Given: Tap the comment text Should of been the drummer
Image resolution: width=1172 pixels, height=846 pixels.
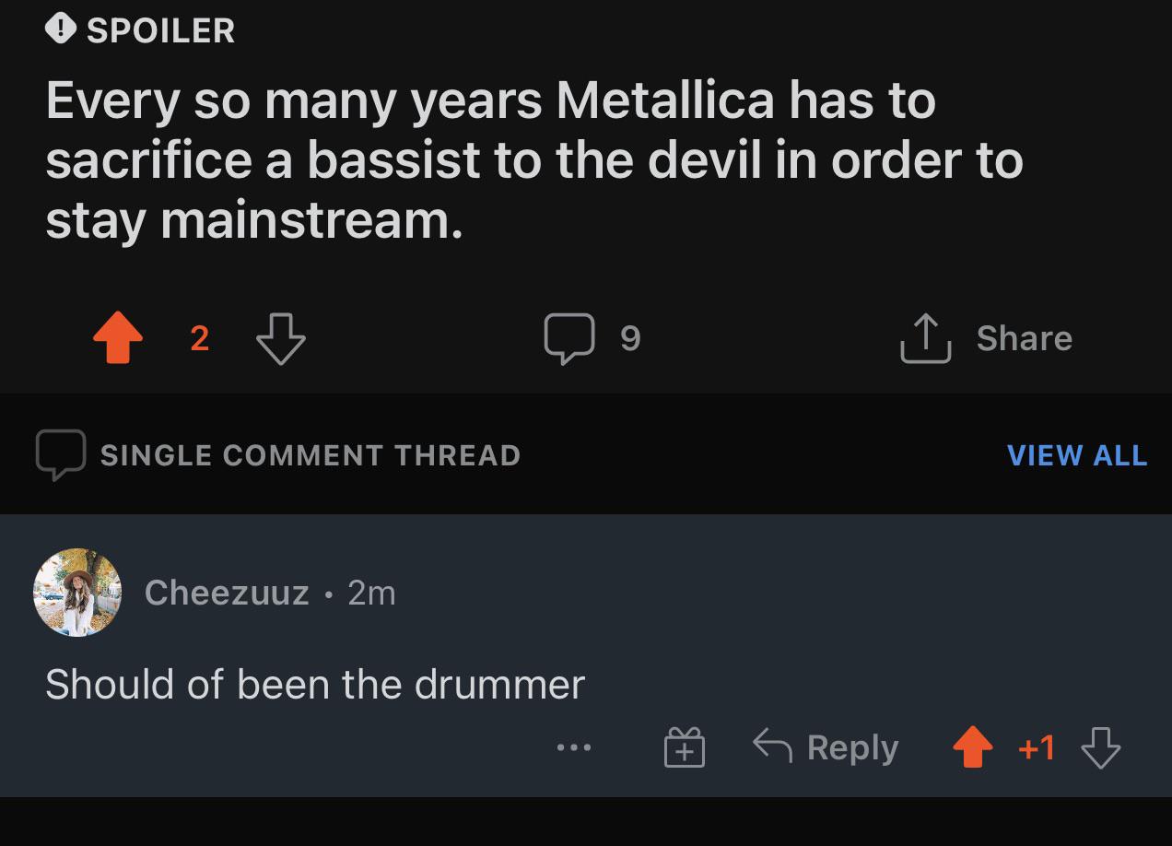Looking at the screenshot, I should tap(316, 684).
